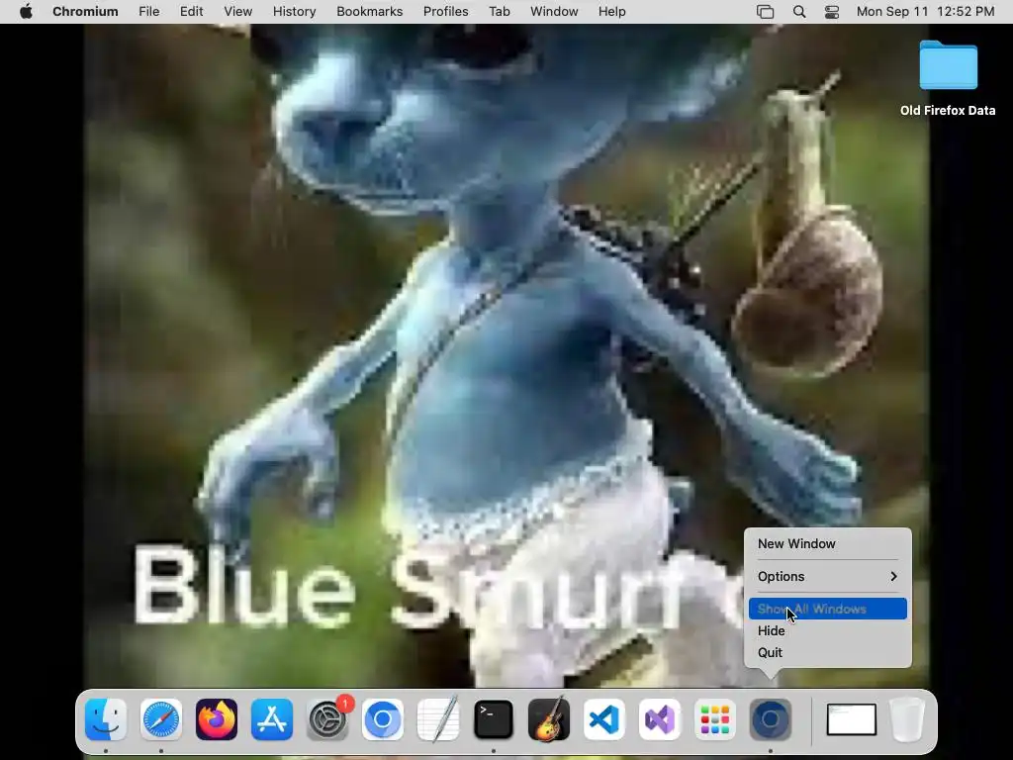This screenshot has height=760, width=1013.
Task: Select New Window in Dock menu
Action: (828, 543)
